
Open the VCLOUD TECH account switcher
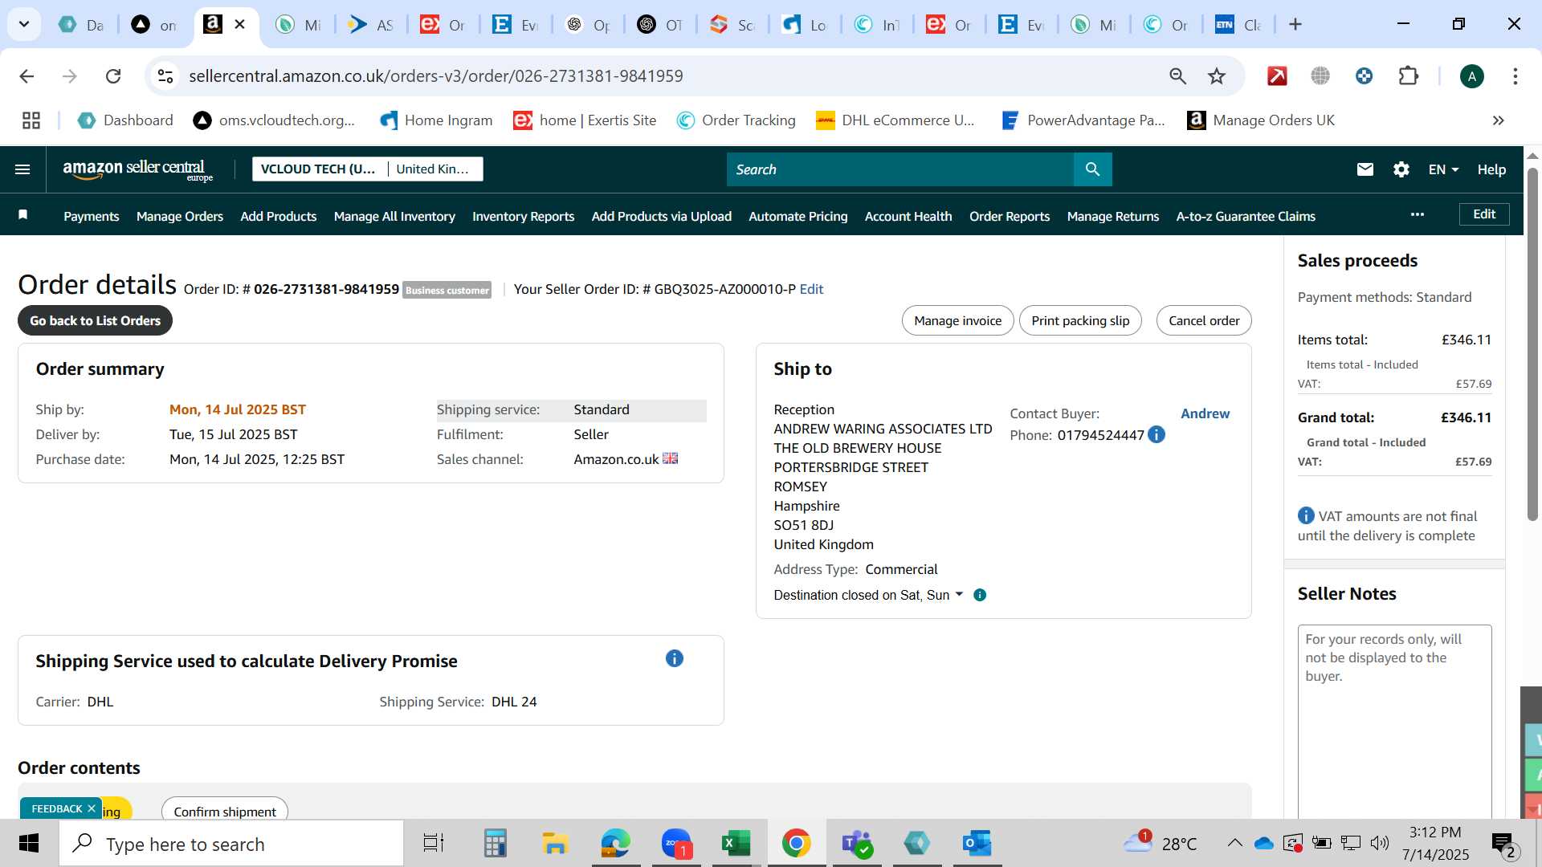tap(367, 169)
